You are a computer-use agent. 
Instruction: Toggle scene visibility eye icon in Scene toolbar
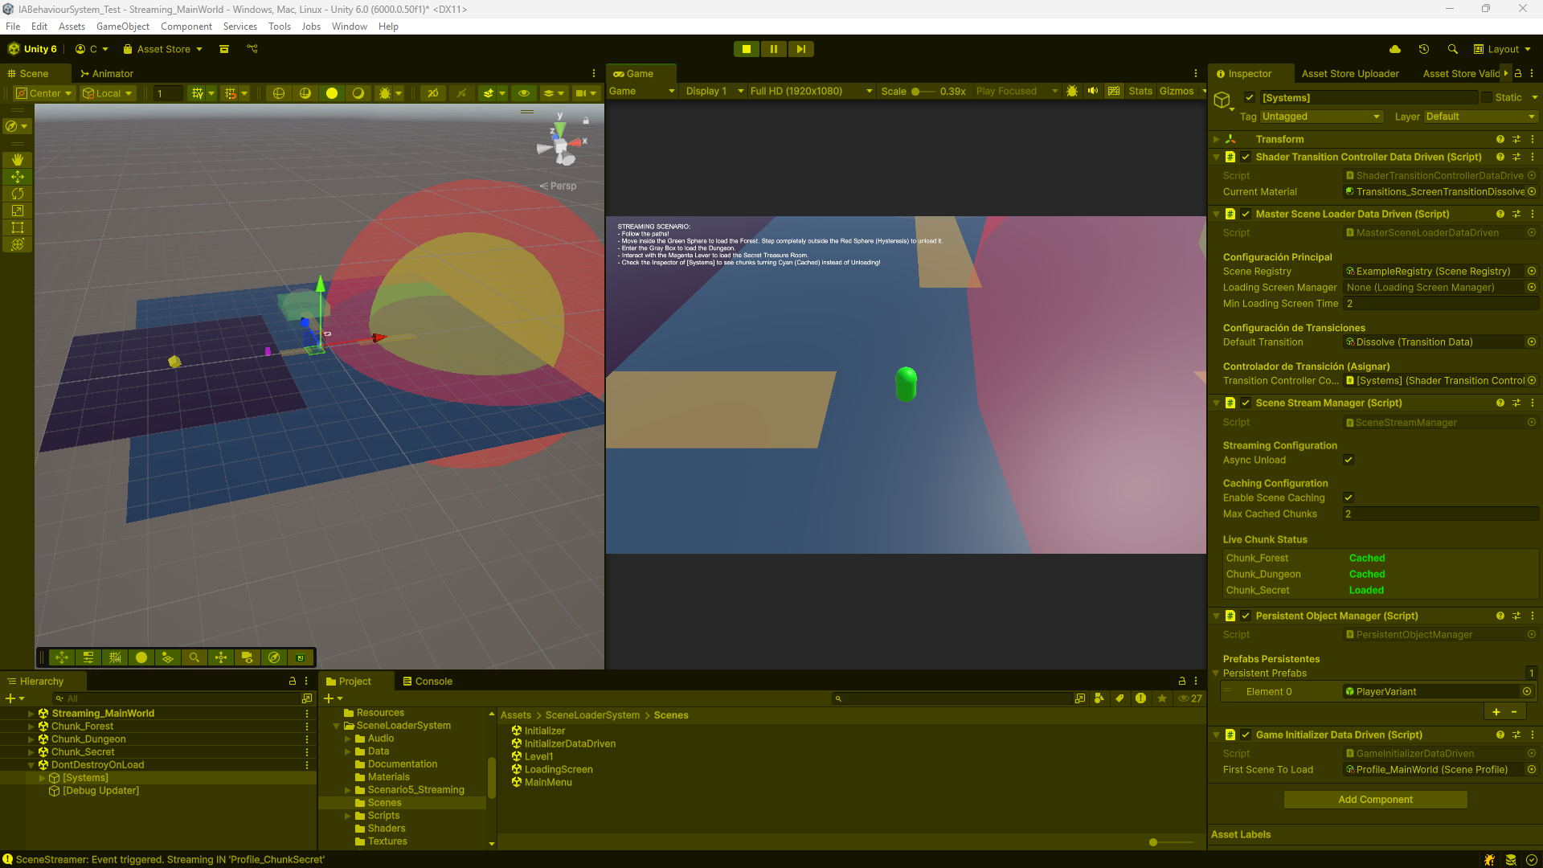[524, 93]
